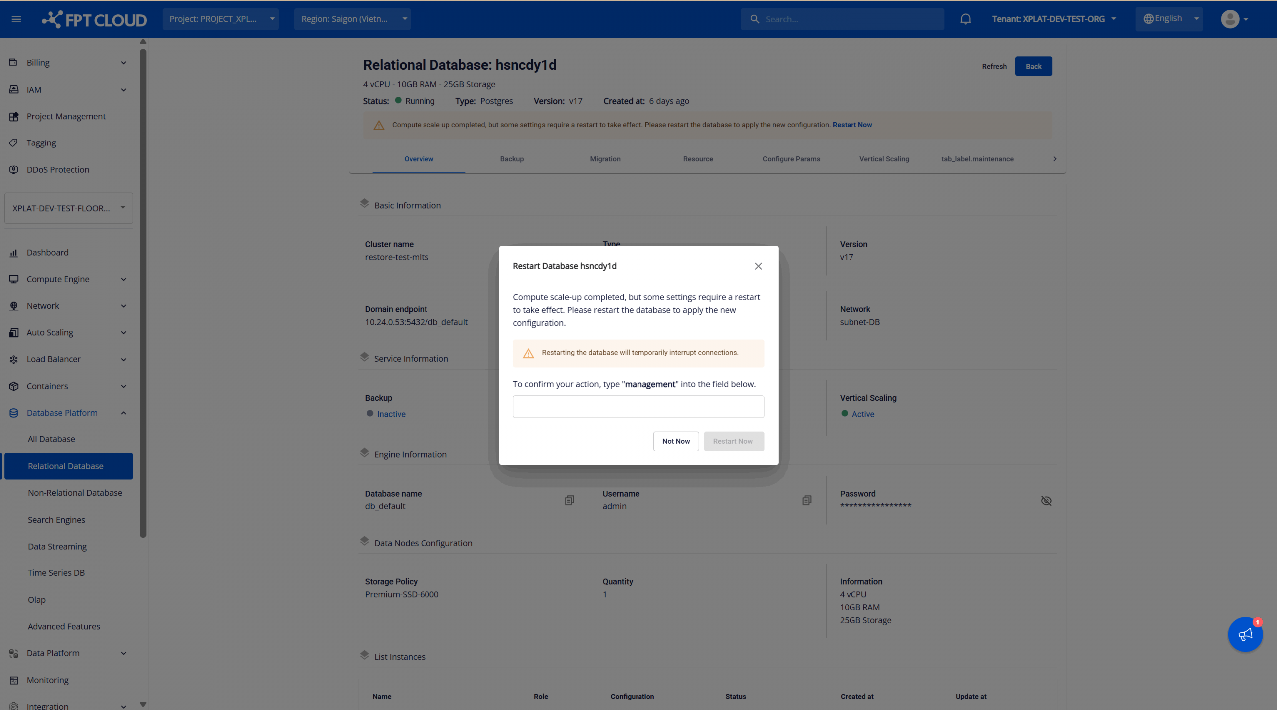The width and height of the screenshot is (1277, 710).
Task: Open Monitoring in the sidebar
Action: click(x=47, y=680)
